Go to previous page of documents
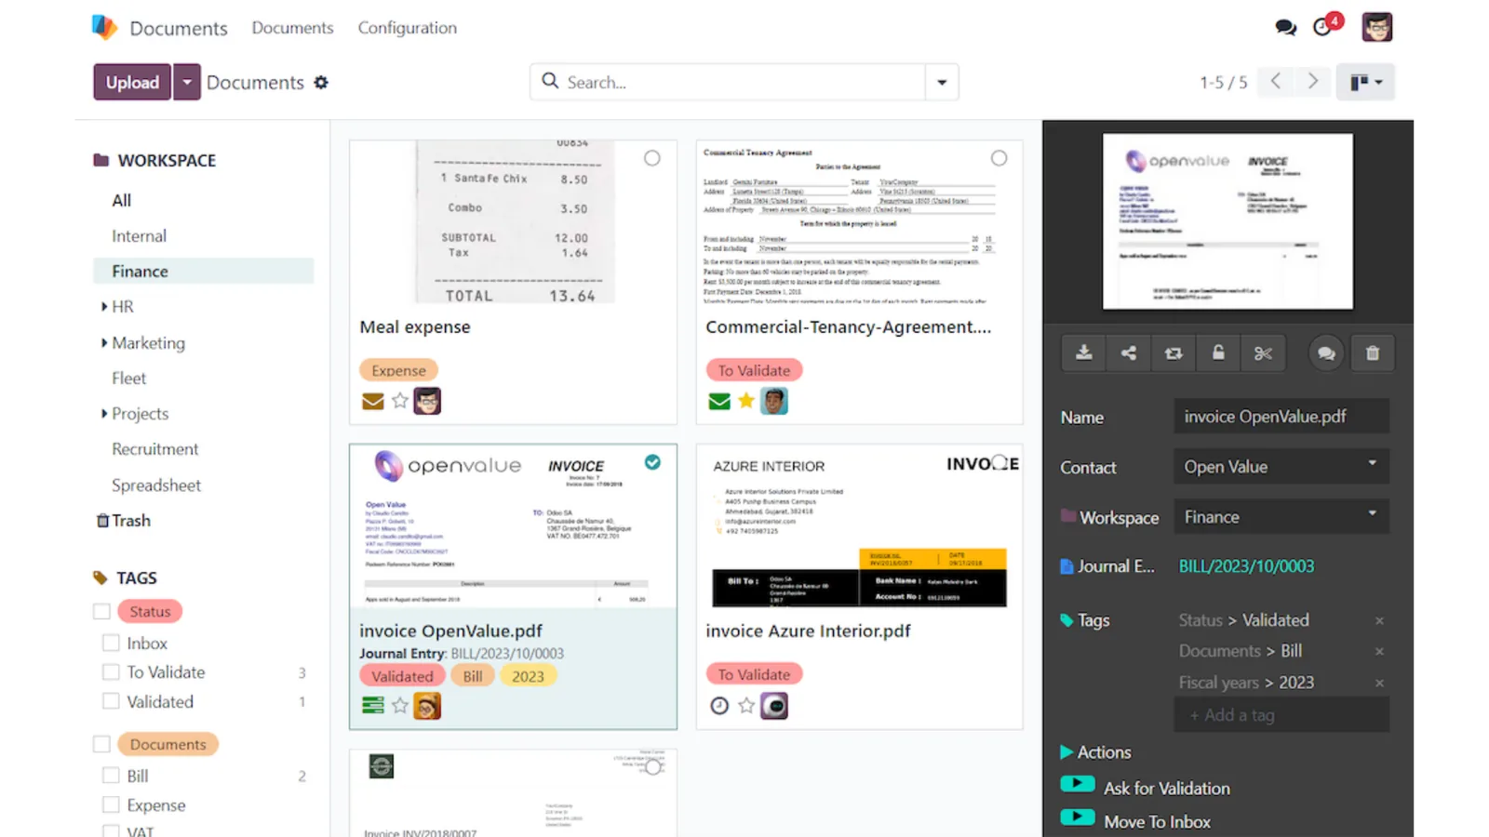Screen dimensions: 1489x837 [x=1276, y=82]
